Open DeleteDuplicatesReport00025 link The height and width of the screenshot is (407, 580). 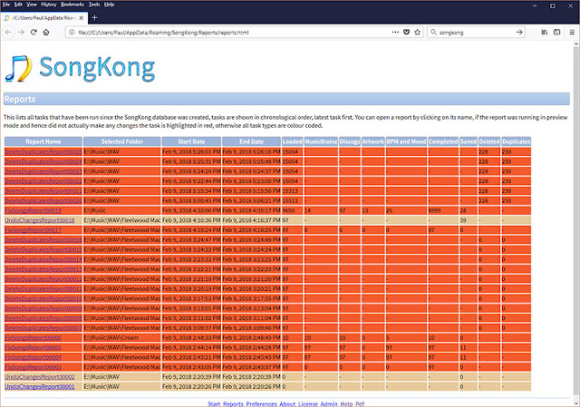coord(43,151)
